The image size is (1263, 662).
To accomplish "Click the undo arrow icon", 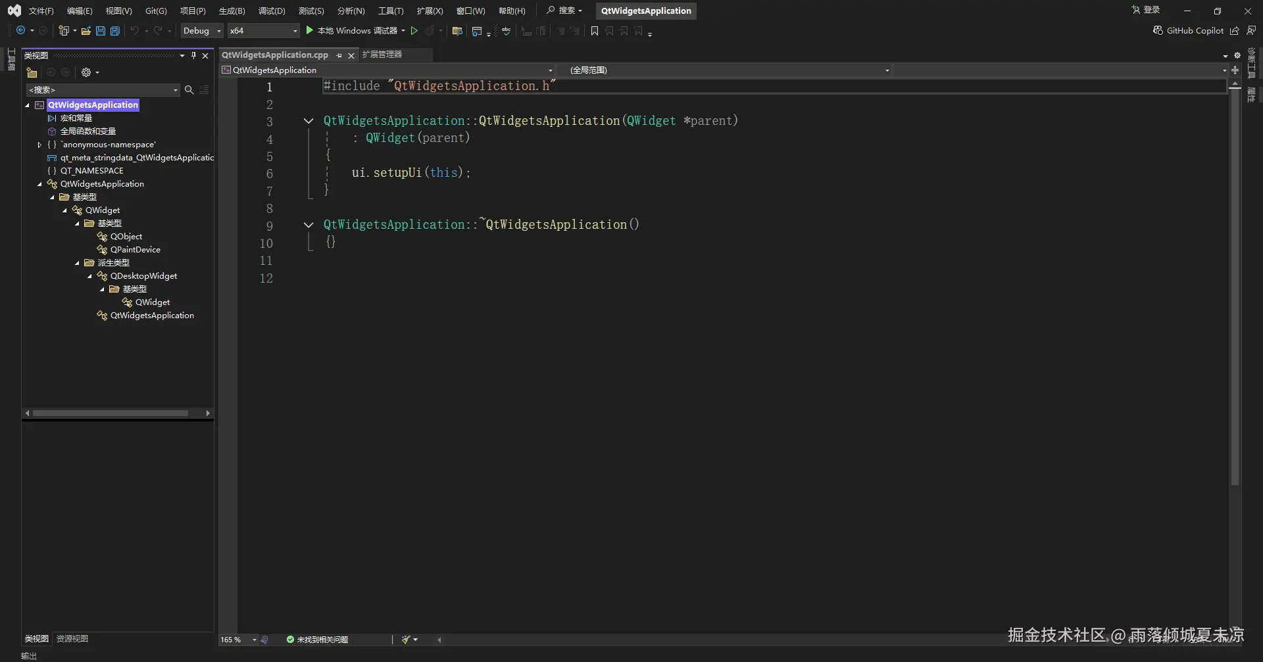I will click(135, 31).
